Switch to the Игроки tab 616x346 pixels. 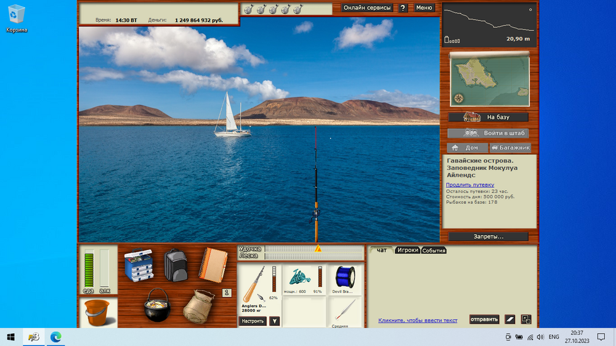pos(407,250)
